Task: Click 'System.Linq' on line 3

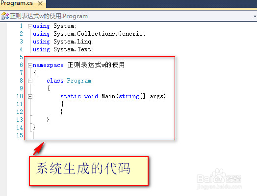Action: pyautogui.click(x=73, y=42)
